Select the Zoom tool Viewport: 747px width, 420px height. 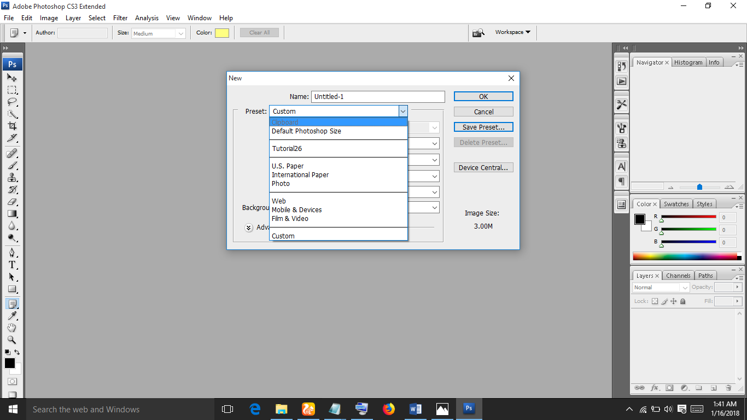[12, 340]
